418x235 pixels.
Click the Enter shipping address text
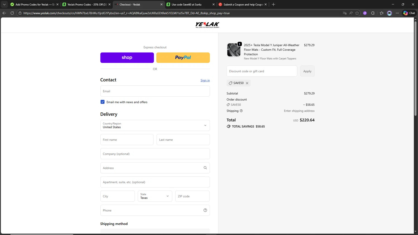299,111
